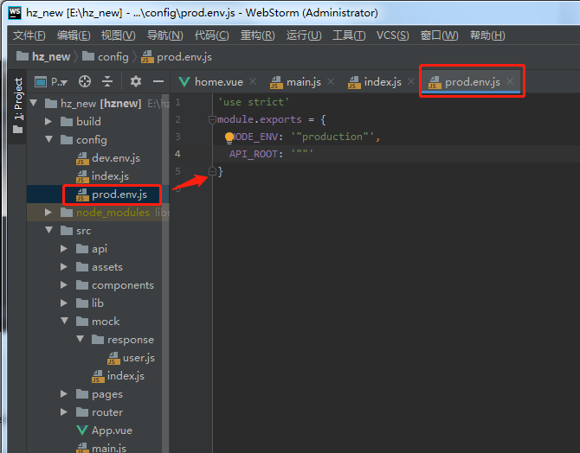
Task: Open the 编辑(E) menu
Action: coord(74,35)
